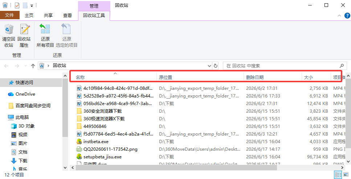
Task: Click the 管理 contextual tab header
Action: click(94, 5)
